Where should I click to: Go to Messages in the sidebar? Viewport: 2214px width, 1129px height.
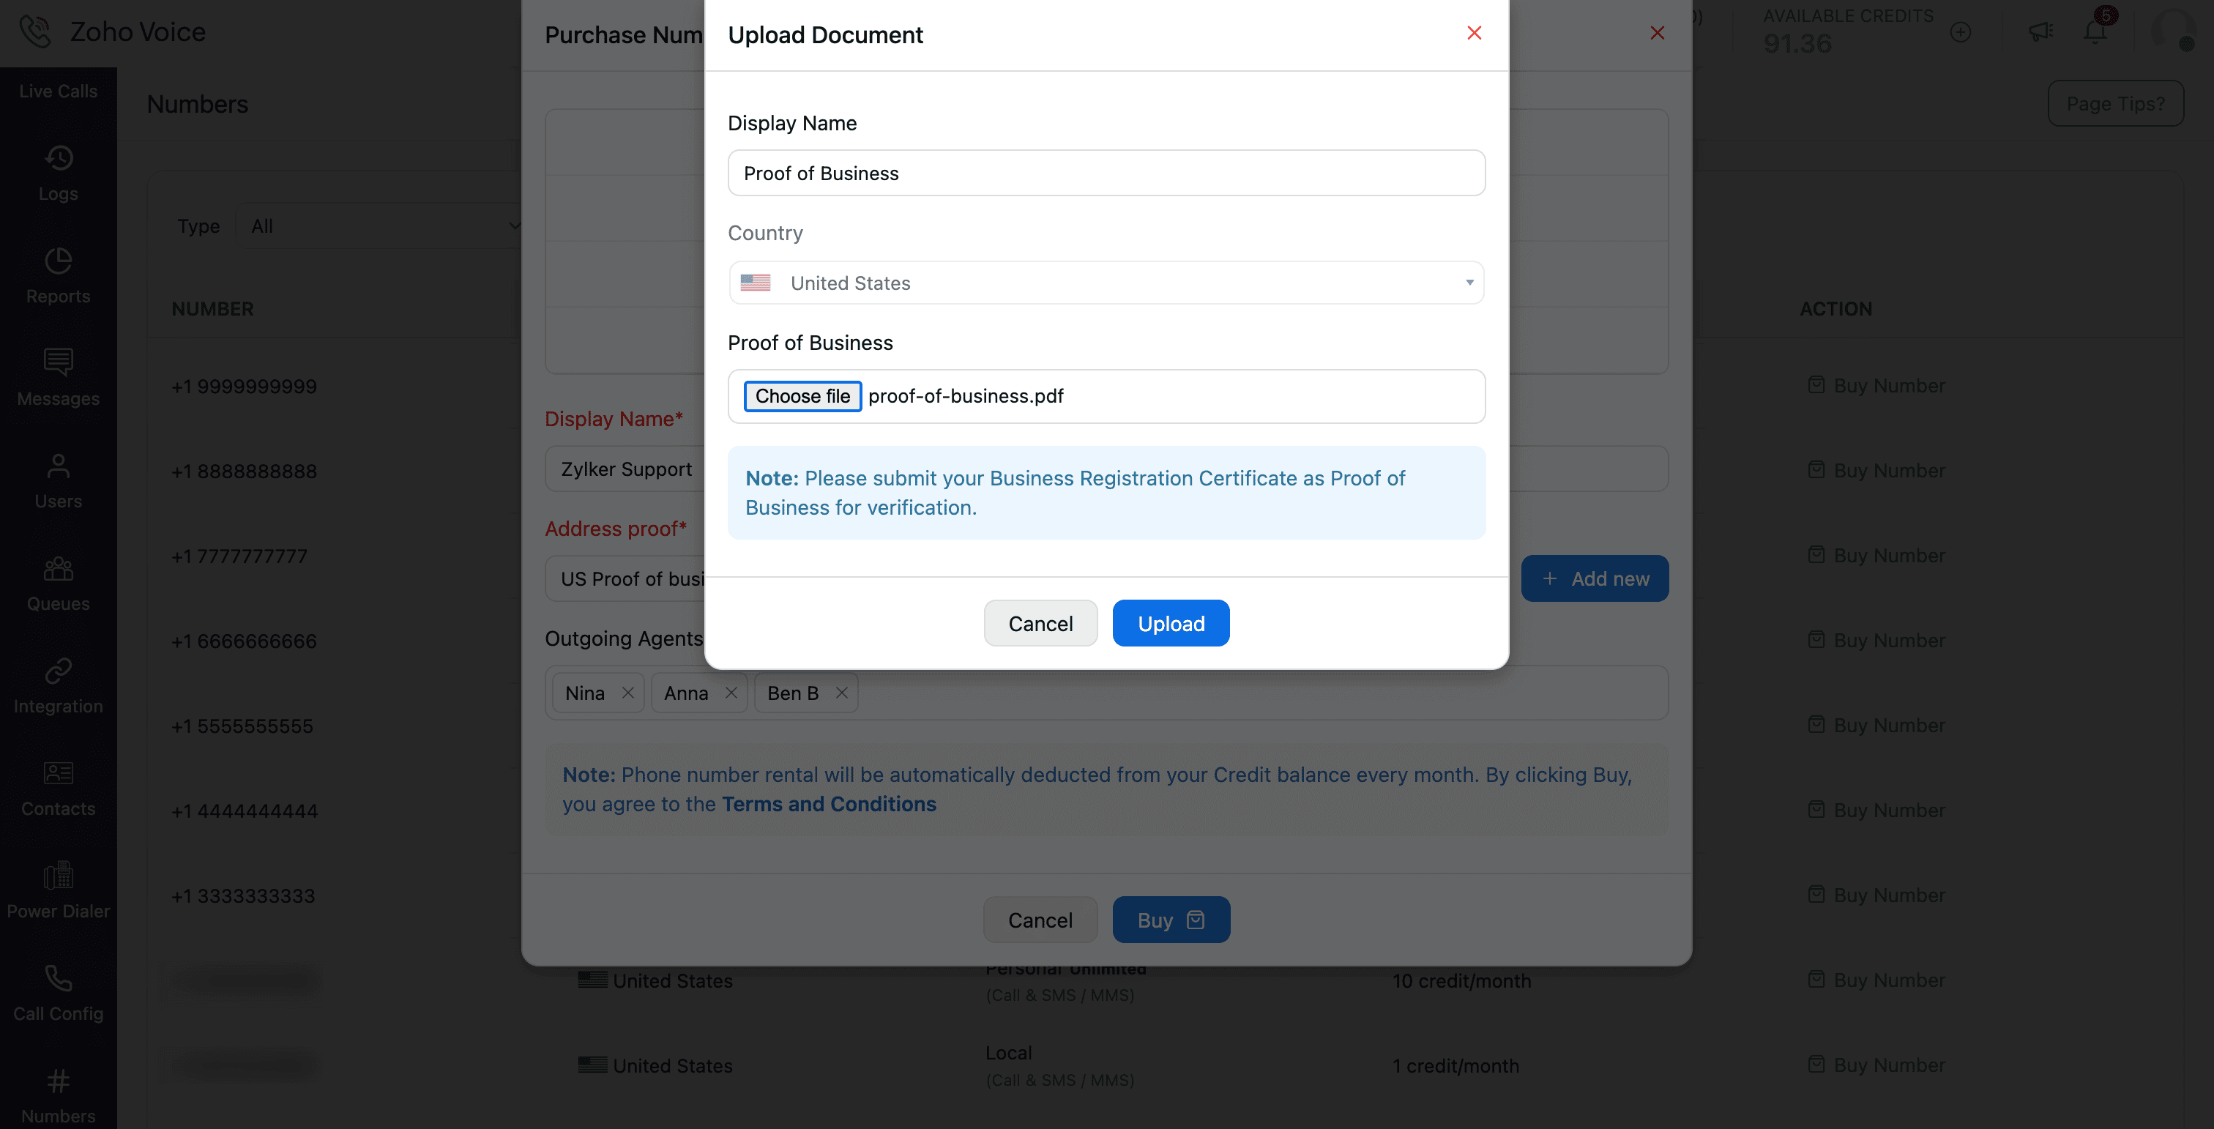(x=59, y=378)
